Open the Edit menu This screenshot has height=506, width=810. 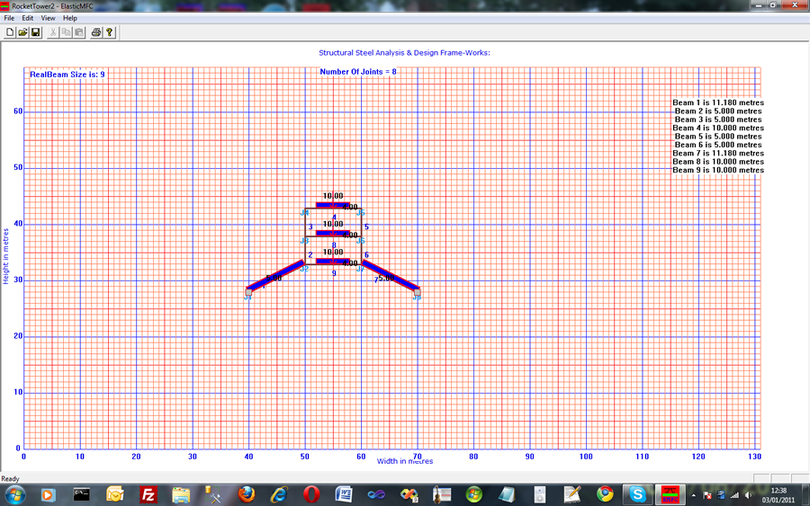(27, 18)
